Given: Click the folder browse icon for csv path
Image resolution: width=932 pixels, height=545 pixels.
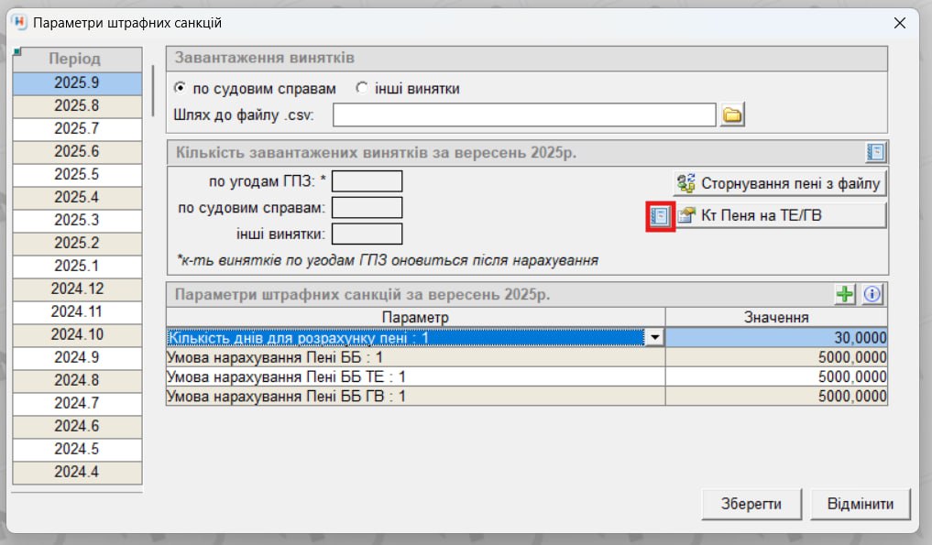Looking at the screenshot, I should 732,114.
